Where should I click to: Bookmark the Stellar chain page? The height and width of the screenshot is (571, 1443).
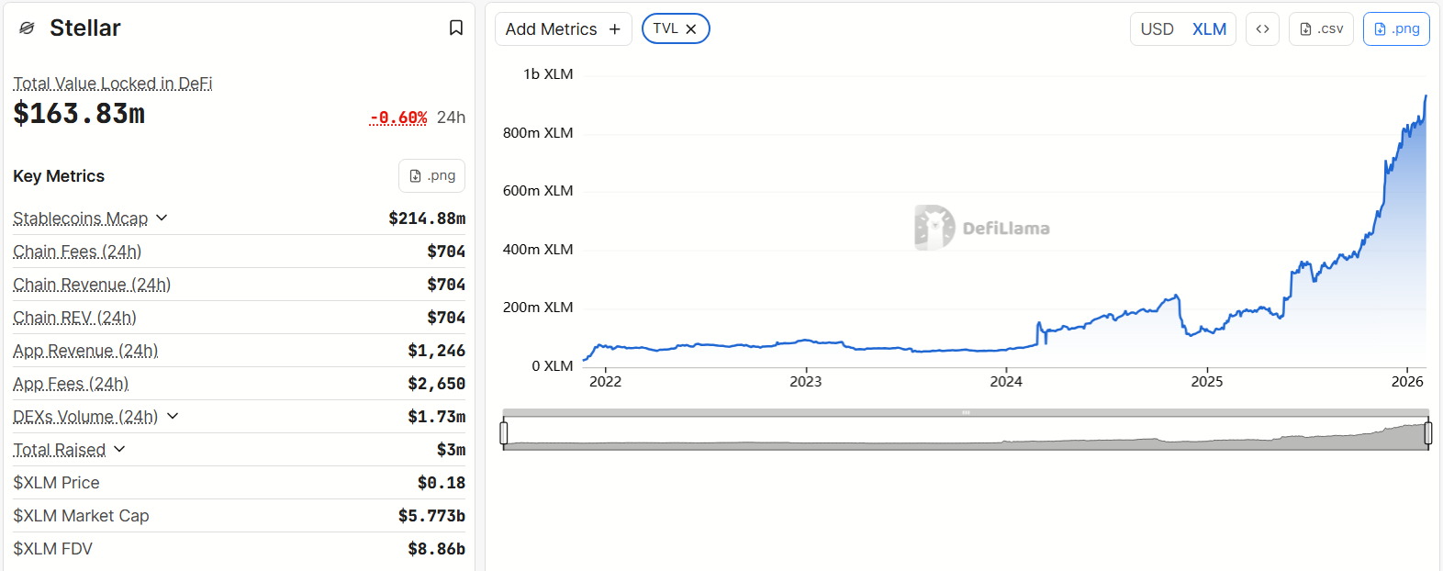pyautogui.click(x=456, y=28)
